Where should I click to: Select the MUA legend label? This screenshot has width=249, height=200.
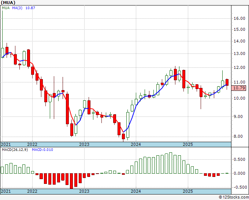pos(6,8)
